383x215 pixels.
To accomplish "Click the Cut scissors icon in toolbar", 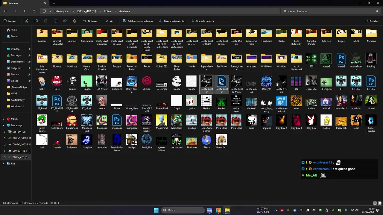I will point(27,21).
